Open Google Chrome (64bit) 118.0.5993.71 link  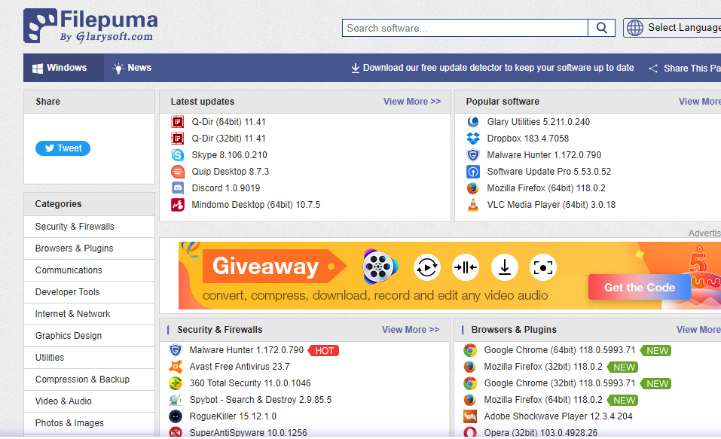560,350
